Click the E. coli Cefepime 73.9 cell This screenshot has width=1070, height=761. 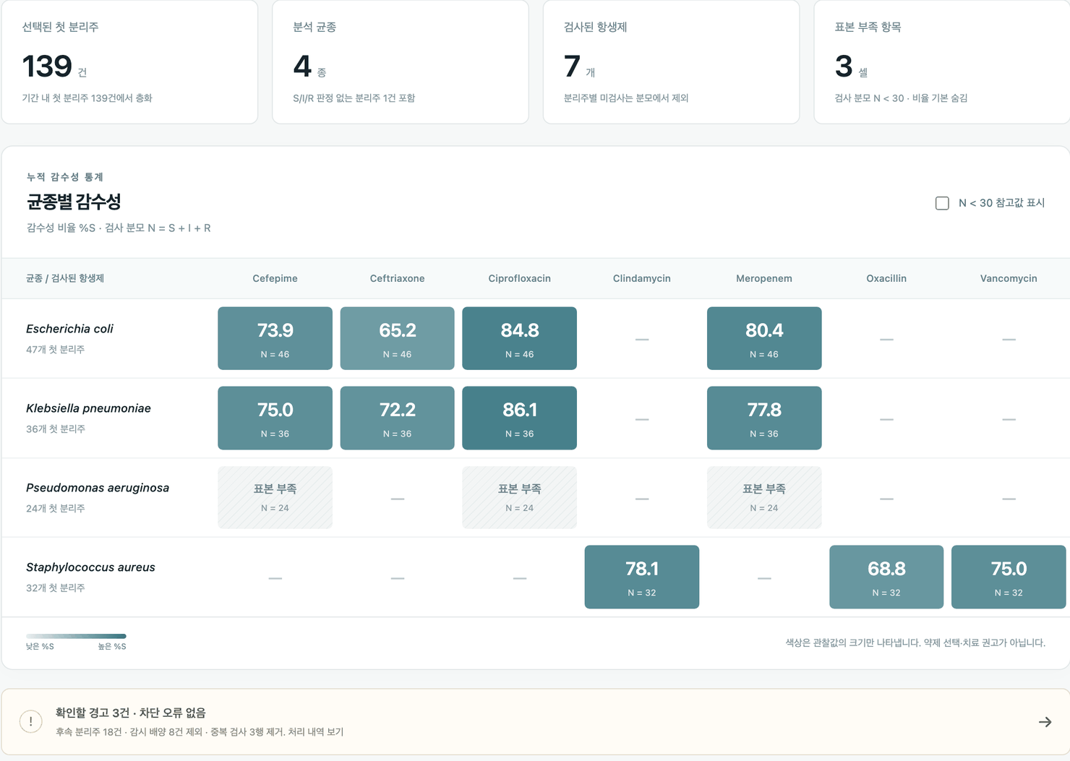tap(275, 338)
